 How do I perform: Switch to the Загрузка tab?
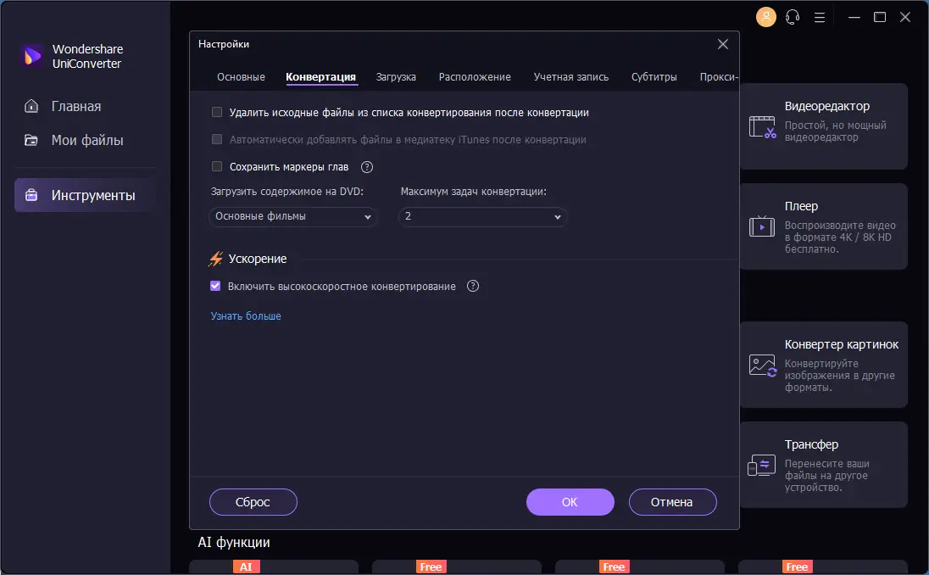396,76
